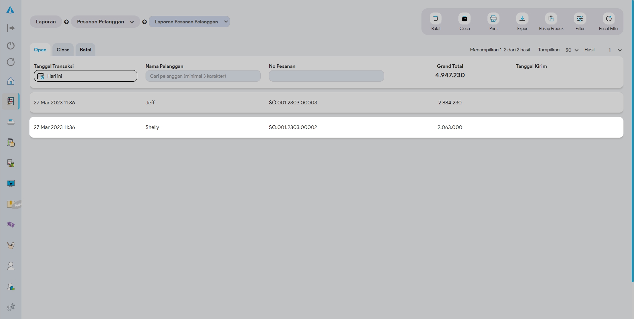Open the Filter options
Image resolution: width=634 pixels, height=319 pixels.
[580, 19]
